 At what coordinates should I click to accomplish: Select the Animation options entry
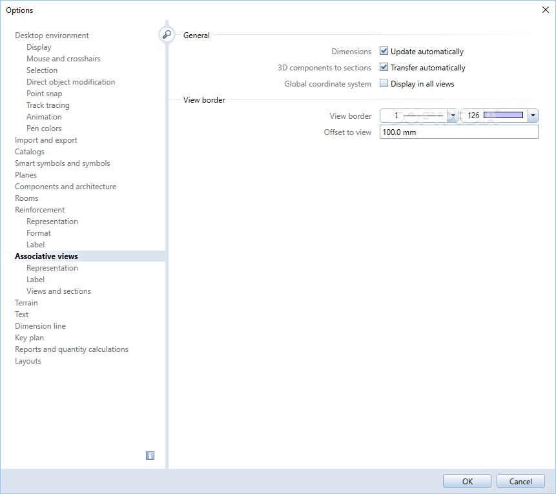[44, 117]
